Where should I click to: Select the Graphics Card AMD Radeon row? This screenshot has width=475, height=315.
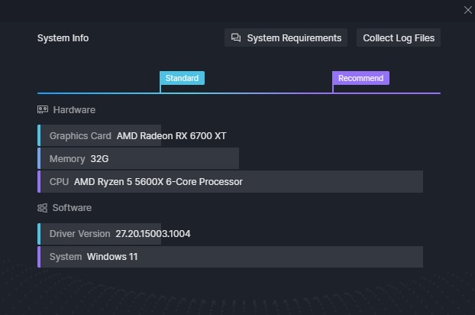point(132,135)
